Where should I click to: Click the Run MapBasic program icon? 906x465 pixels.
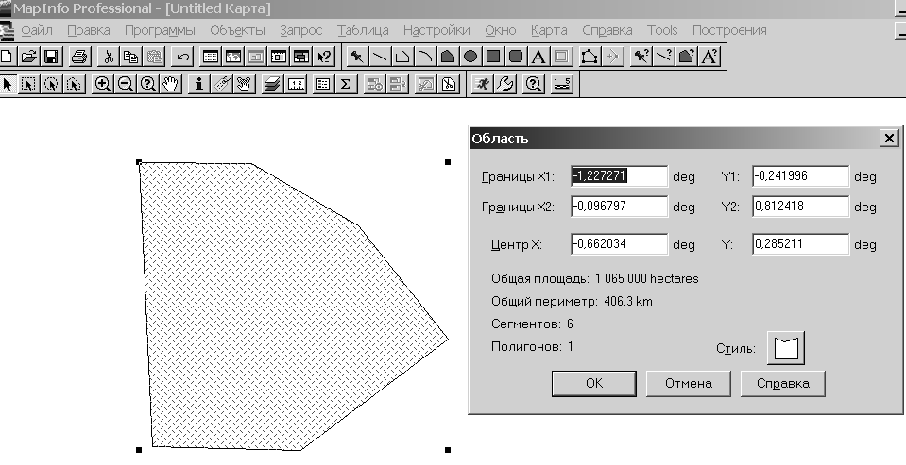tap(481, 84)
